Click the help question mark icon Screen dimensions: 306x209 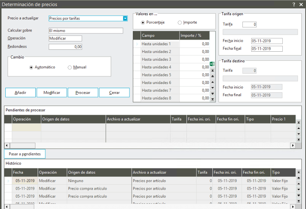[294, 4]
